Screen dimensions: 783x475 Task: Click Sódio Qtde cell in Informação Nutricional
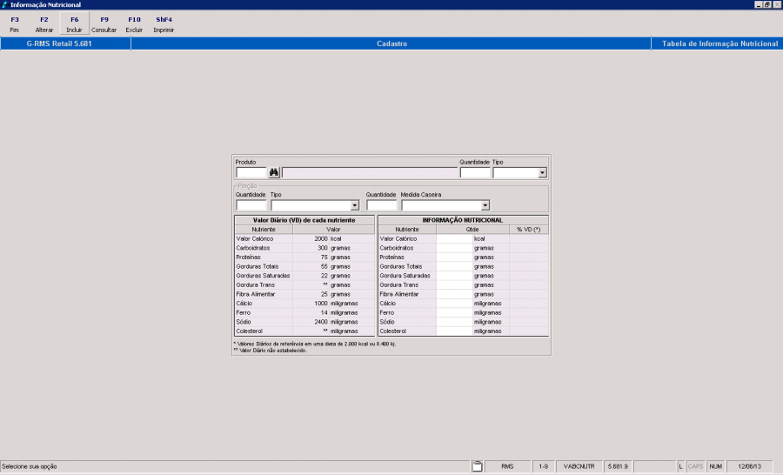454,322
